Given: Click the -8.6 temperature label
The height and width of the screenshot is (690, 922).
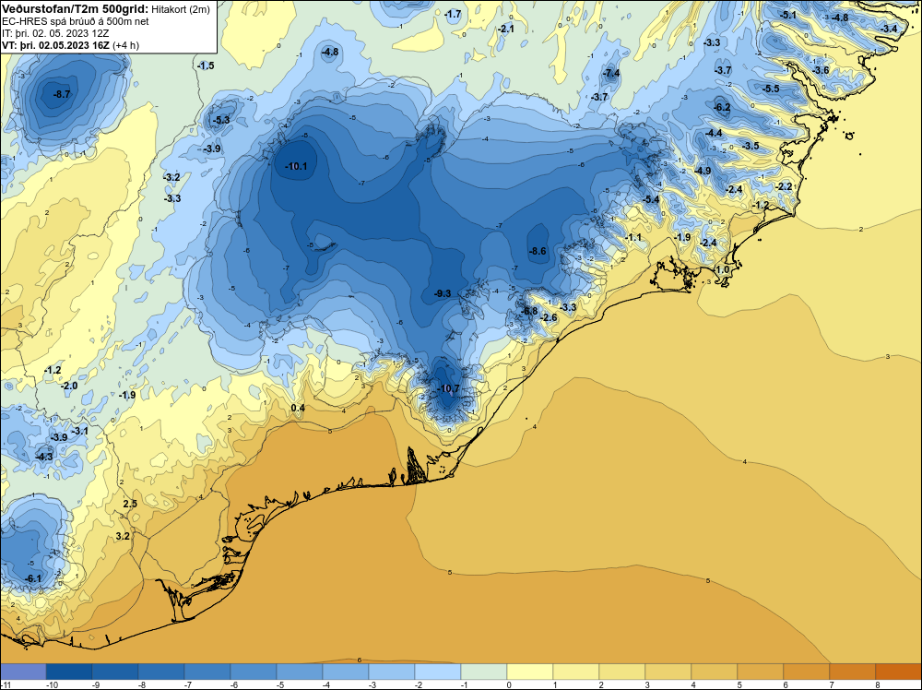Looking at the screenshot, I should coord(538,251).
